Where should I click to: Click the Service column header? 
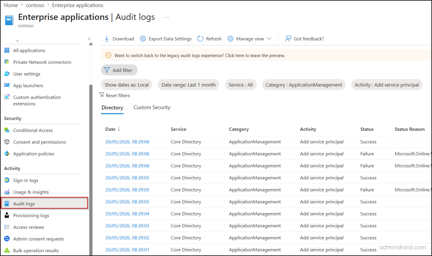point(178,129)
